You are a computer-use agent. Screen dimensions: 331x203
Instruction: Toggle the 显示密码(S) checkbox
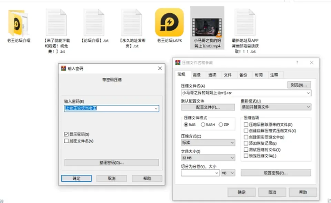[66, 134]
